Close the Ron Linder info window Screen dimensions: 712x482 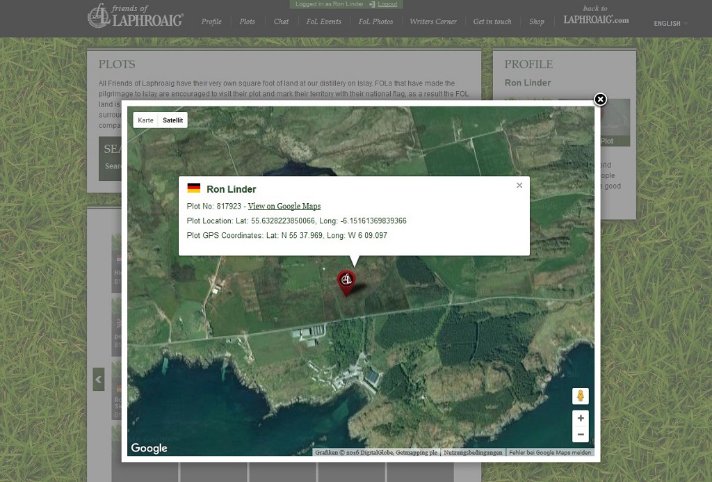[x=519, y=186]
